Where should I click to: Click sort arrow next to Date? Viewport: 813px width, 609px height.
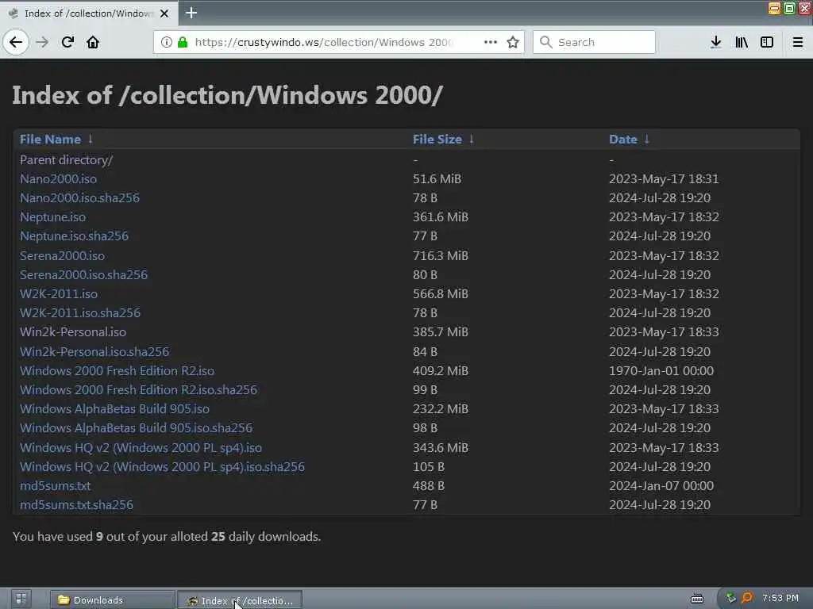coord(646,139)
